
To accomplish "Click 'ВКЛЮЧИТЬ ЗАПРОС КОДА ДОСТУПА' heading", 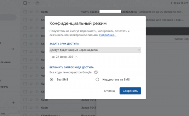I will point(72,67).
